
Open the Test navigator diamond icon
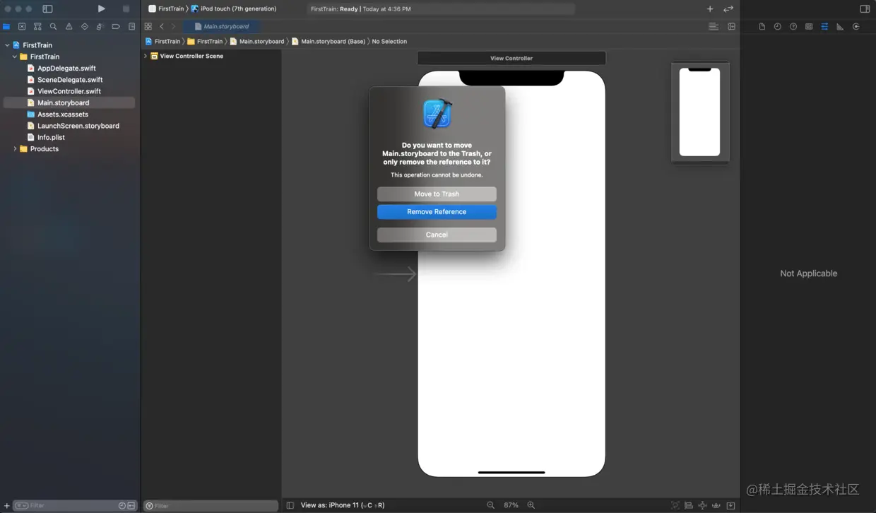85,26
